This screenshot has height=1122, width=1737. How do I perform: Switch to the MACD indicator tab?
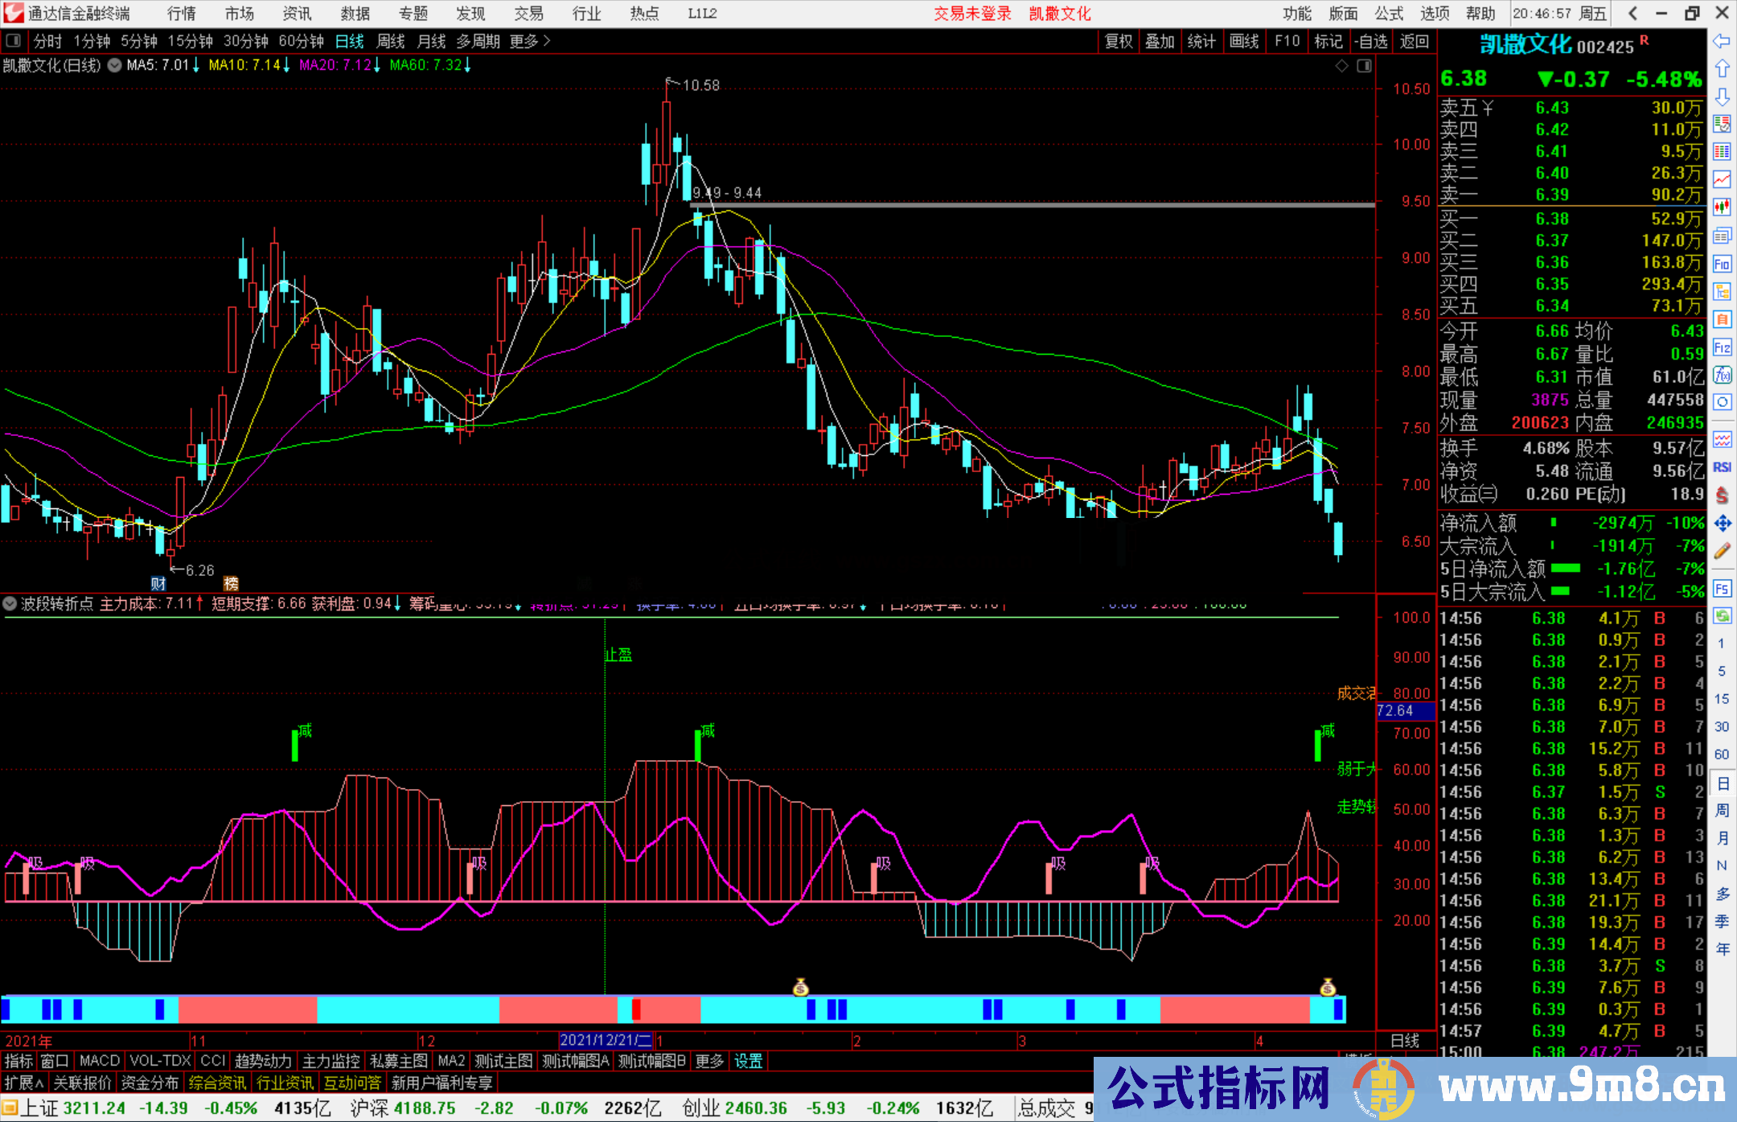(x=100, y=1061)
